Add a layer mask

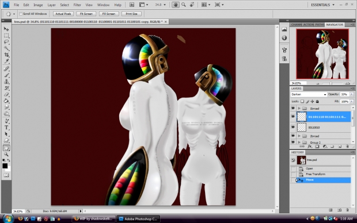(x=317, y=147)
